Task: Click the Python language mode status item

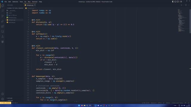Action: 168,103
